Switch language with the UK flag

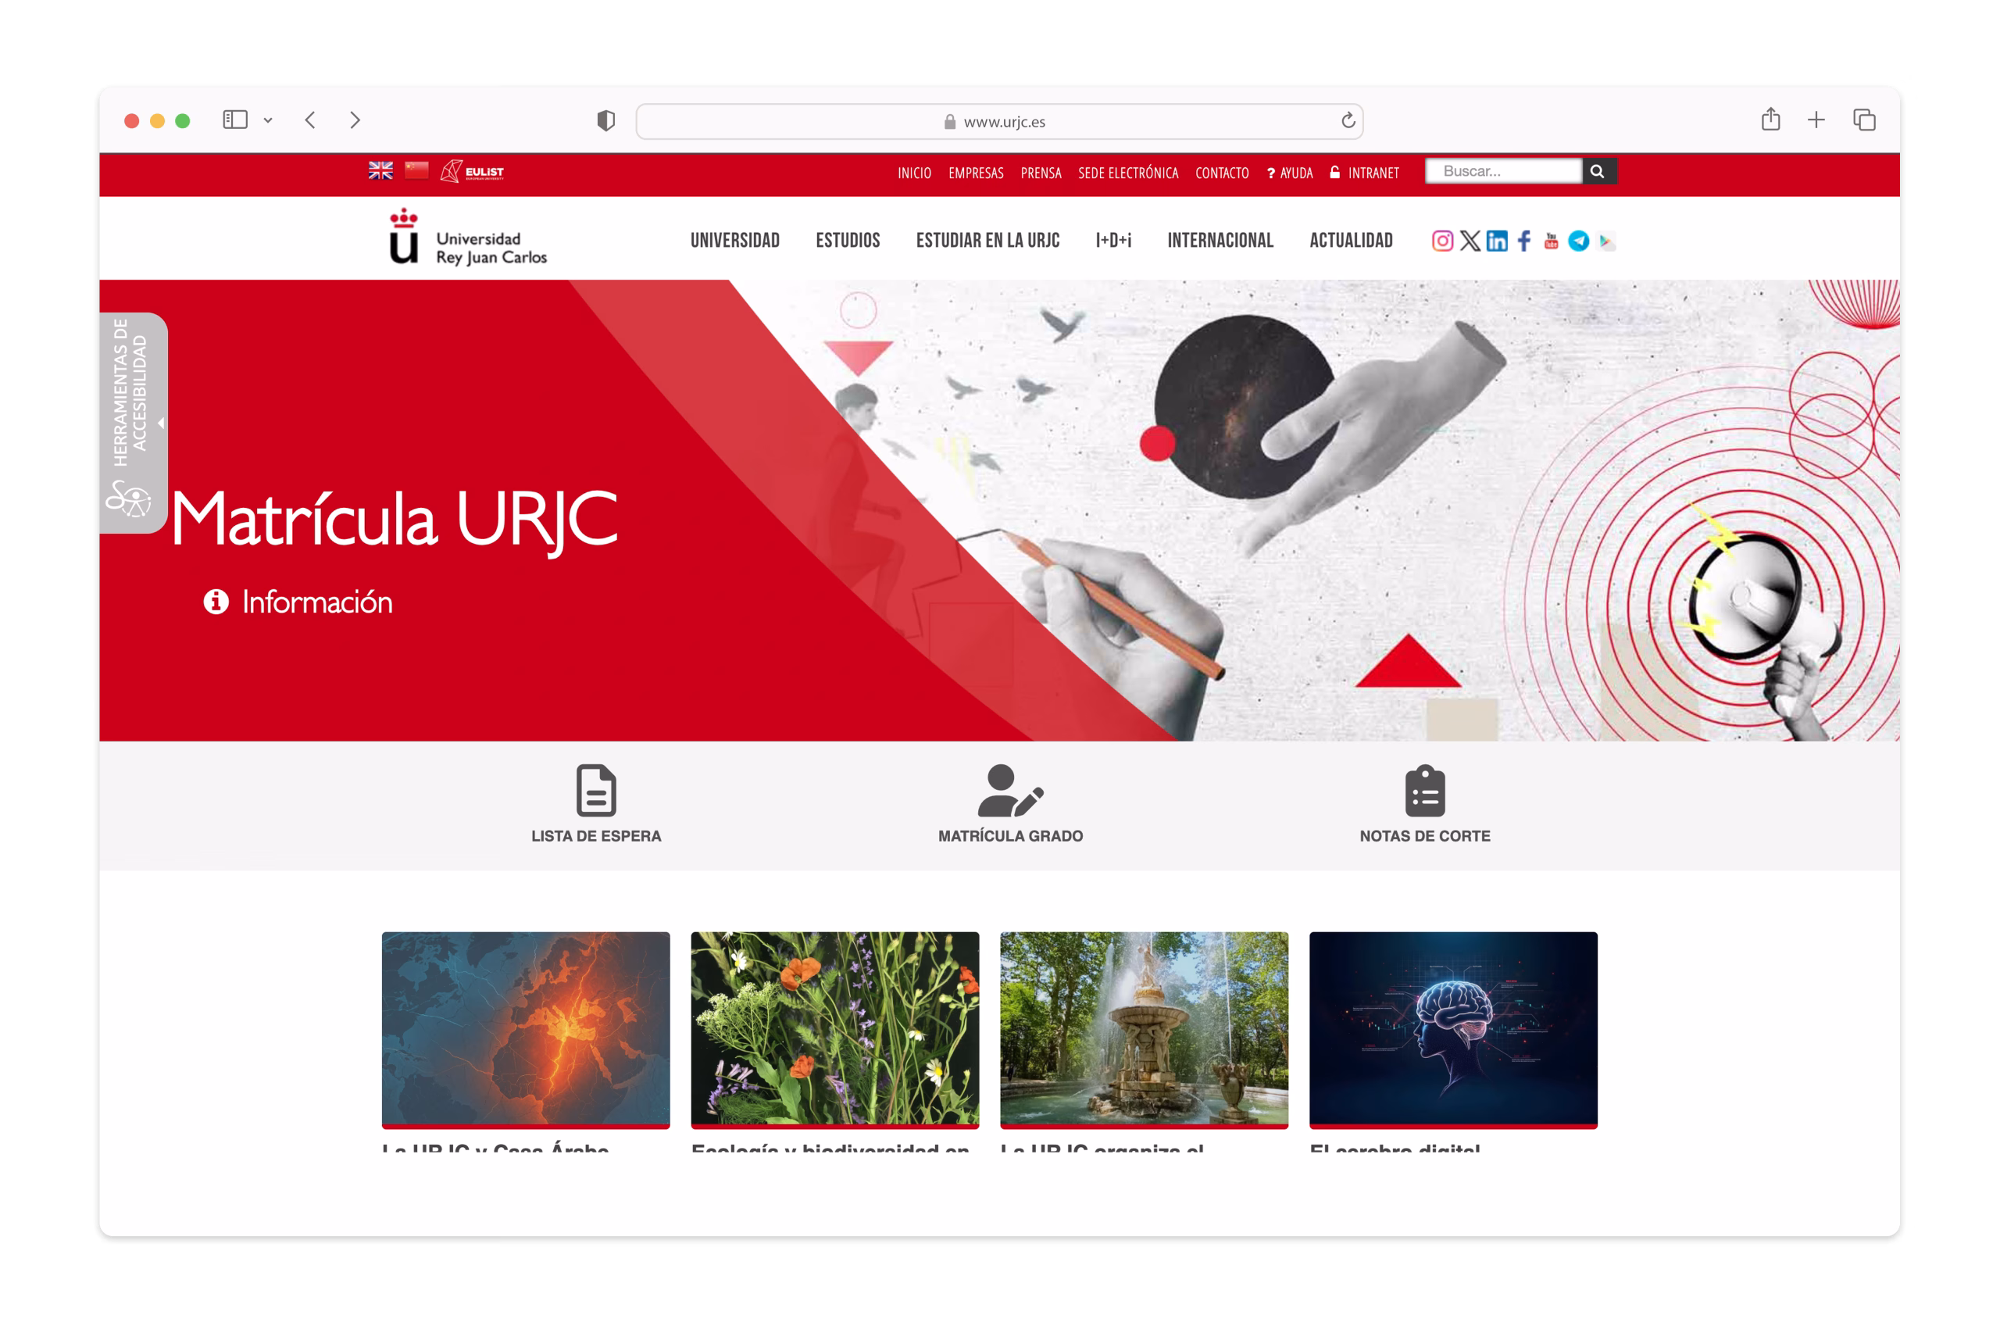(380, 171)
